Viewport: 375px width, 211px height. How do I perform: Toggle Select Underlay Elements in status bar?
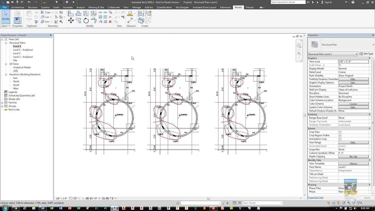(x=334, y=203)
